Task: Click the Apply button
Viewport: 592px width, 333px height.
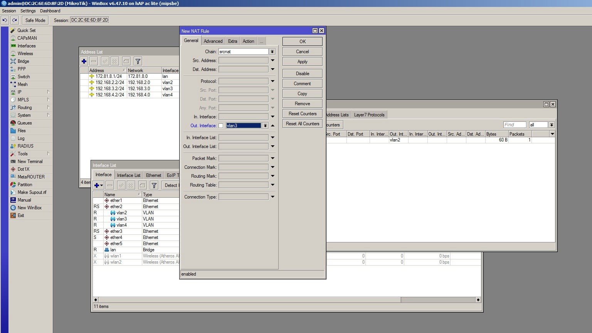Action: 302,62
